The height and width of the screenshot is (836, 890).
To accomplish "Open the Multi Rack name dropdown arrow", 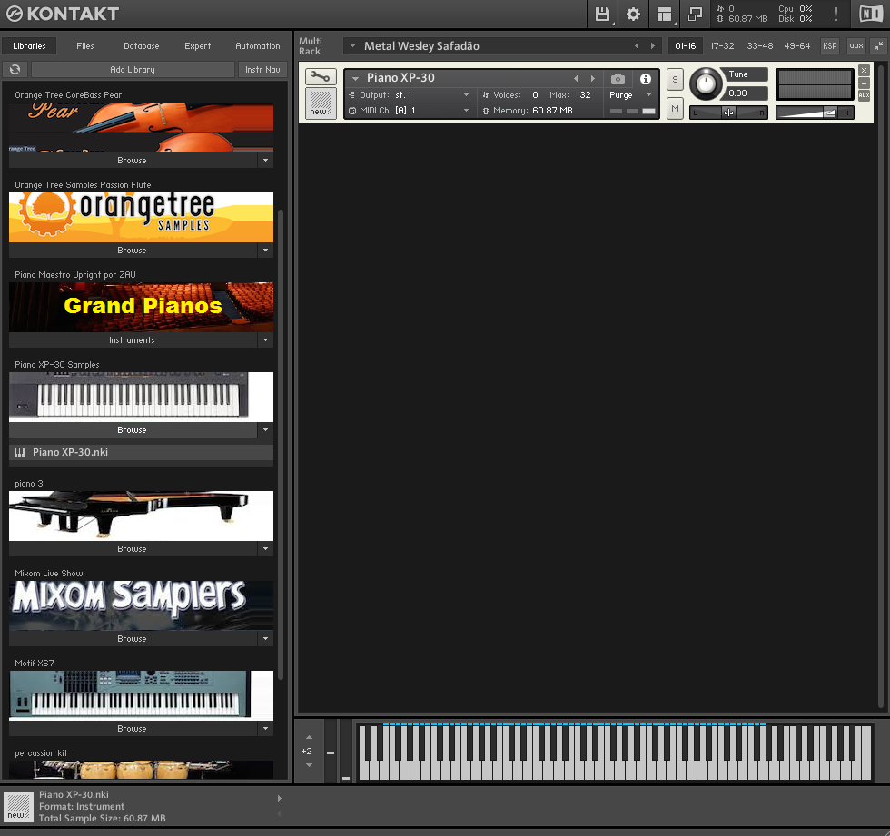I will [x=352, y=46].
